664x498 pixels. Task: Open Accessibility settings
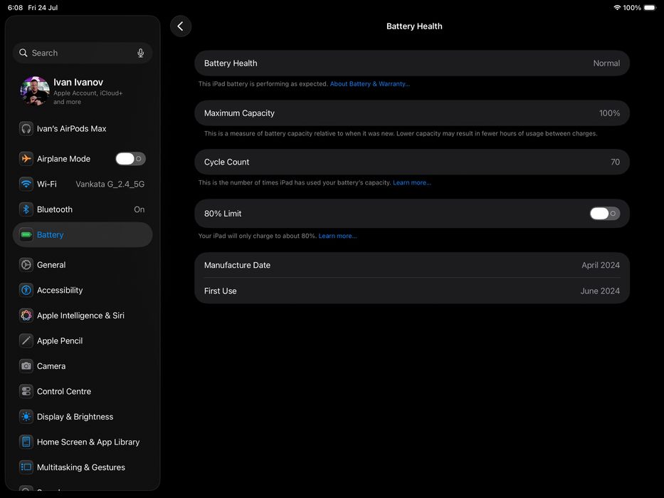(x=83, y=291)
